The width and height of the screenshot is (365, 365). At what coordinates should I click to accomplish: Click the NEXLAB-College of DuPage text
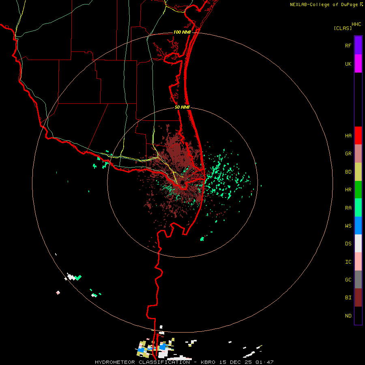[324, 4]
